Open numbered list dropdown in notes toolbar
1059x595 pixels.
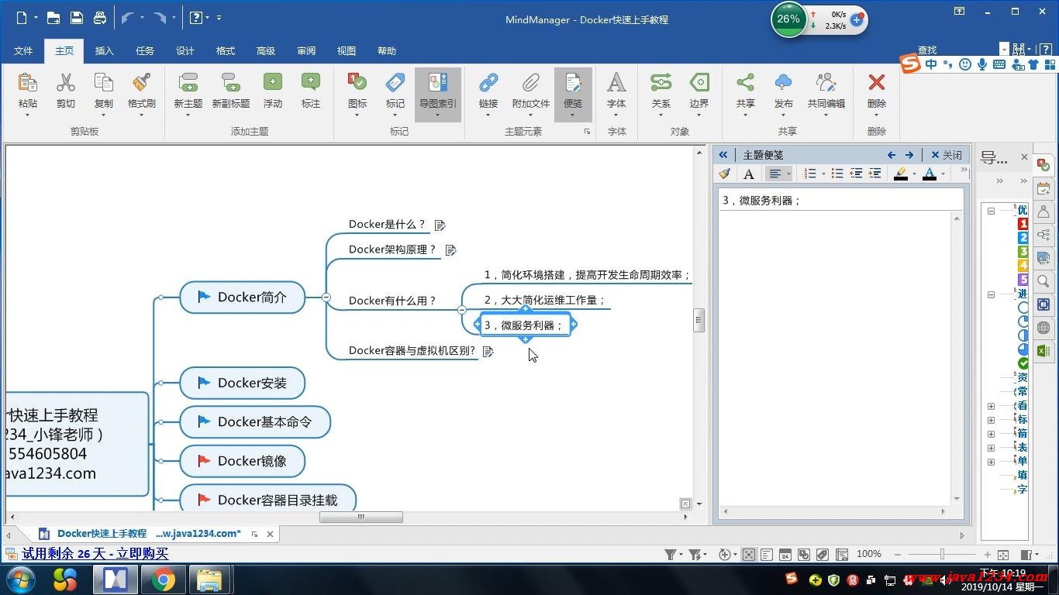(823, 174)
